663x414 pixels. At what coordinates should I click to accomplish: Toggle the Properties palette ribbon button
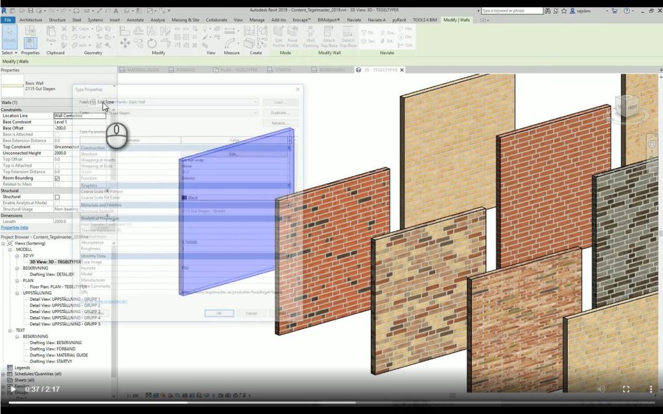click(x=30, y=43)
